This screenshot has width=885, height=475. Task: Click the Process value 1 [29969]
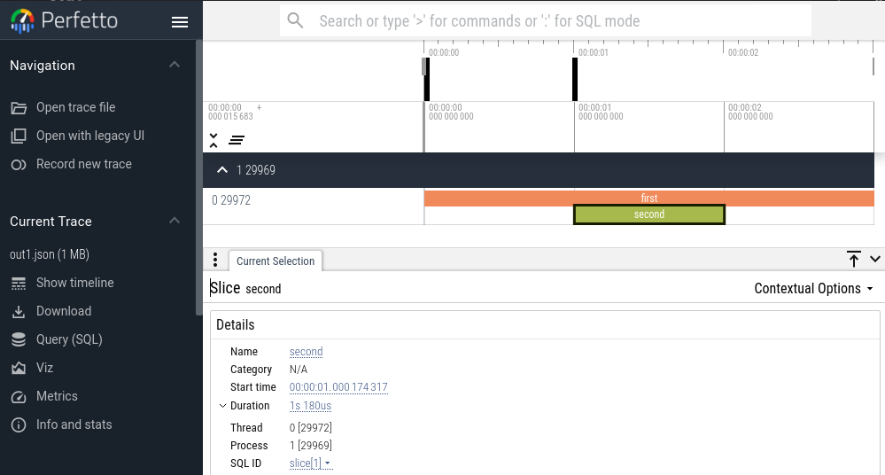(x=310, y=446)
